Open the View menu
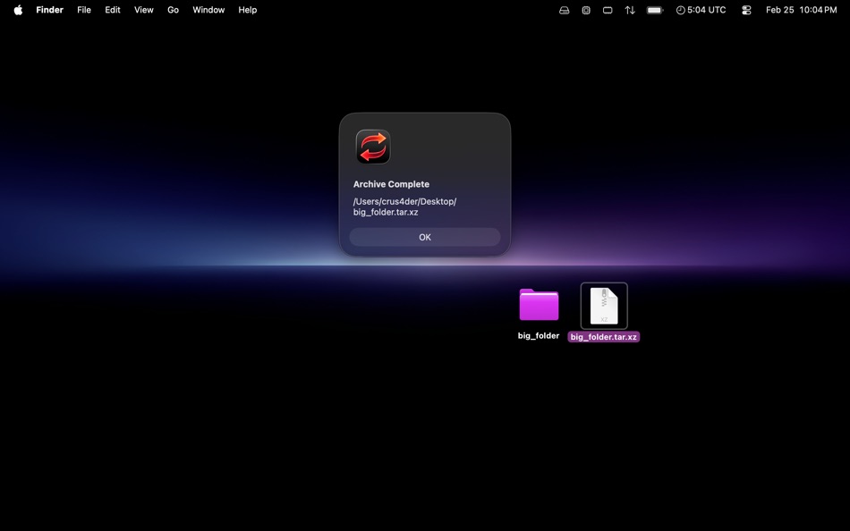 [143, 10]
